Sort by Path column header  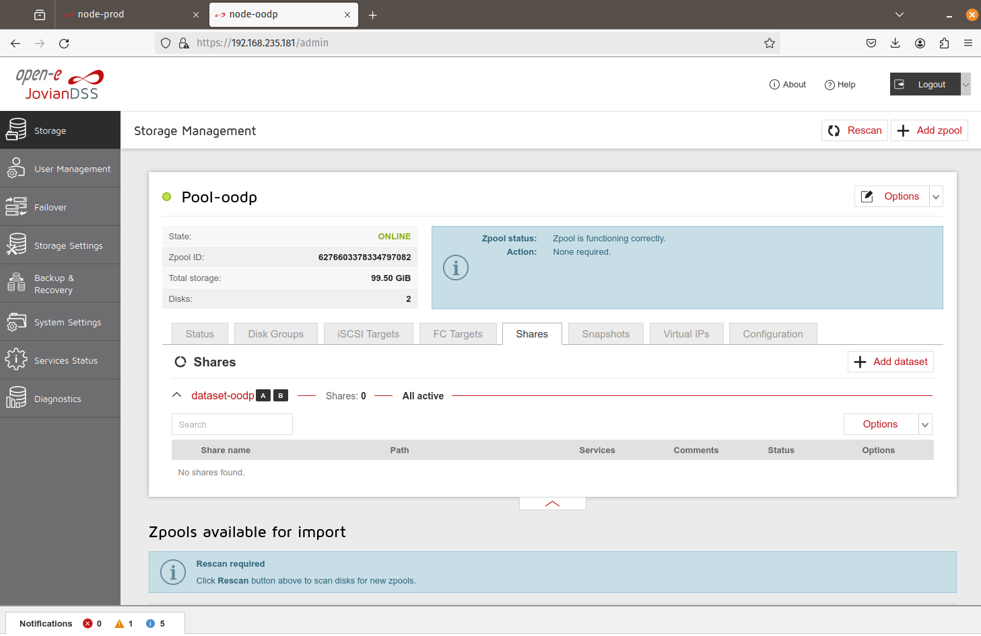[399, 450]
